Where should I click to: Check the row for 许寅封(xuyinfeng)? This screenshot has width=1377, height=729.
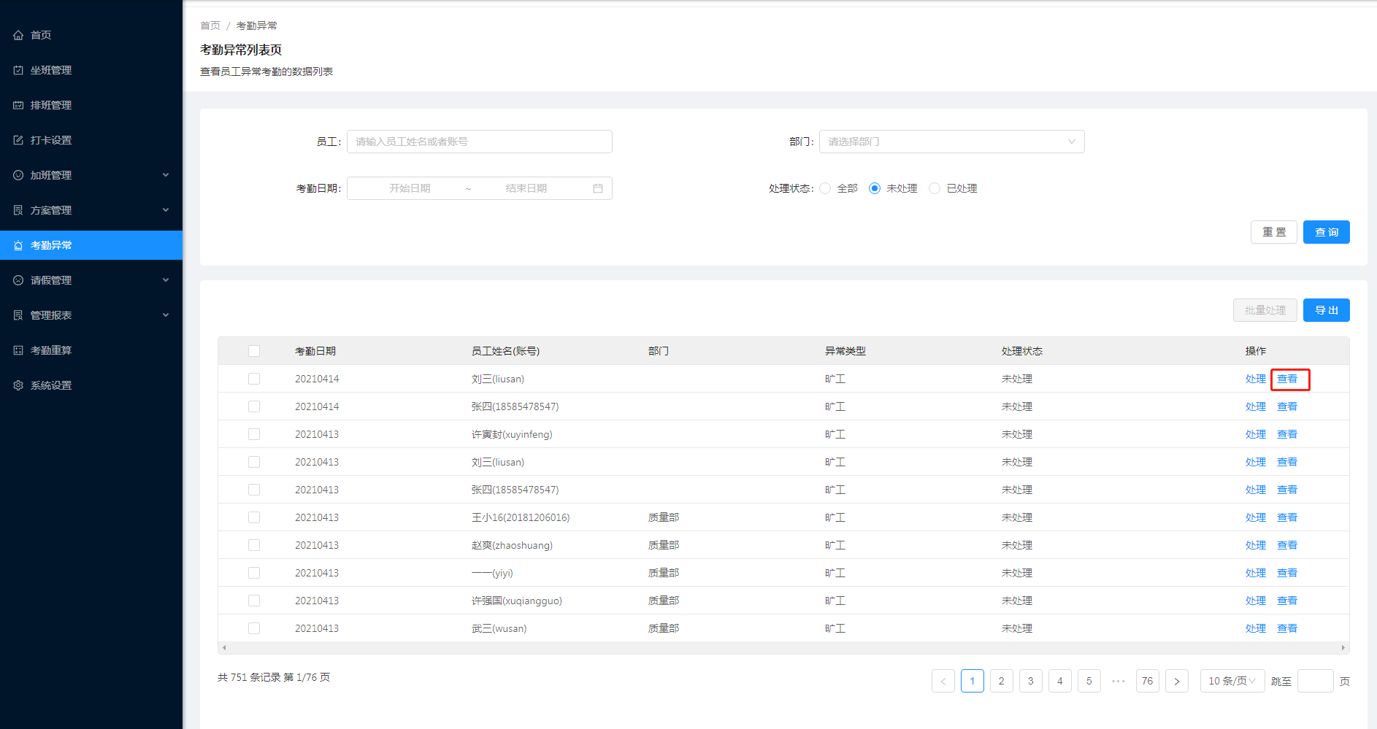pyautogui.click(x=254, y=434)
